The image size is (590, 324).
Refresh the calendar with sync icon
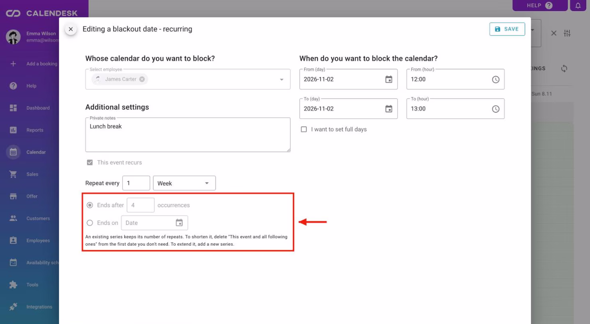[x=564, y=69]
